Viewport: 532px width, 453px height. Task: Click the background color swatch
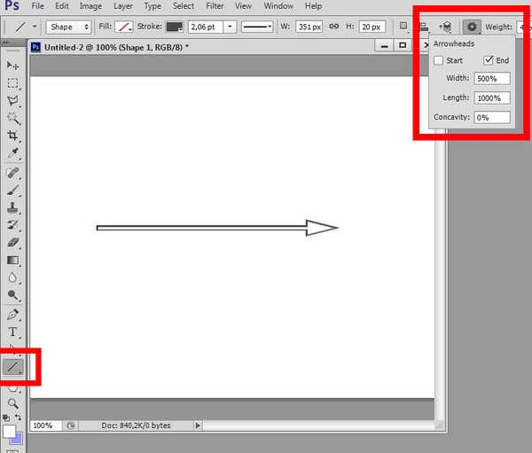pyautogui.click(x=18, y=440)
